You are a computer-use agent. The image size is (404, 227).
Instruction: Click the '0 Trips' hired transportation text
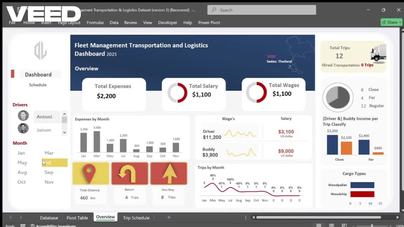[x=367, y=65]
